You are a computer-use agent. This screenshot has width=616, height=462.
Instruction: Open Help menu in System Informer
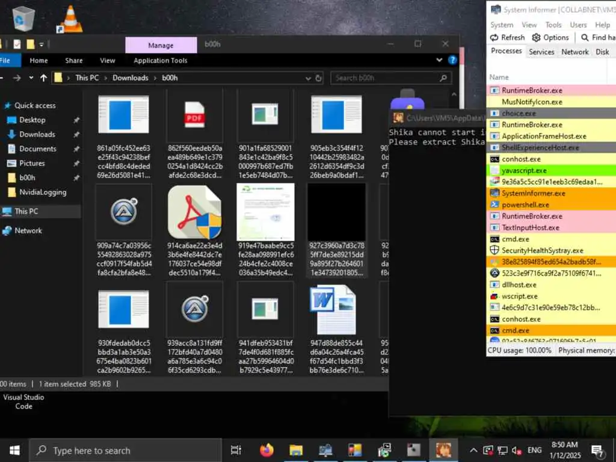[x=602, y=25]
